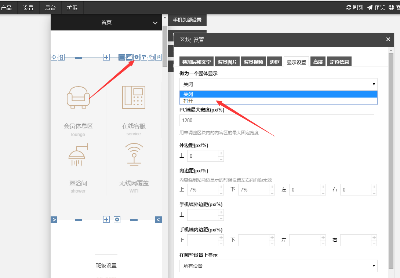Expand the 首页 page selector chevron
Screen dimensions: 400x278
click(x=155, y=23)
